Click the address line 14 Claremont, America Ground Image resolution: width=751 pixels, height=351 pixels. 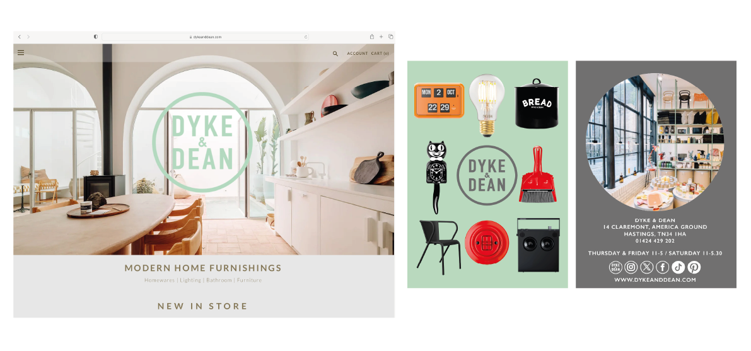pos(655,227)
